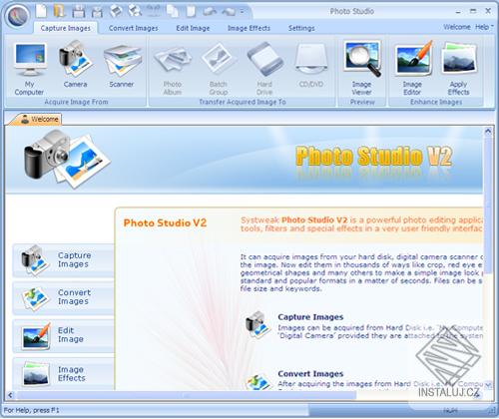Open the round Photo Studio application button
The image size is (499, 419).
[17, 17]
